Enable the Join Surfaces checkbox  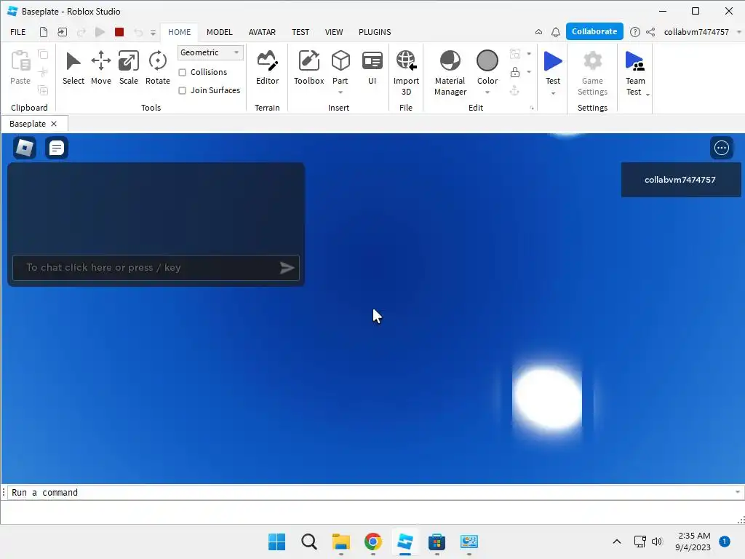pos(182,90)
